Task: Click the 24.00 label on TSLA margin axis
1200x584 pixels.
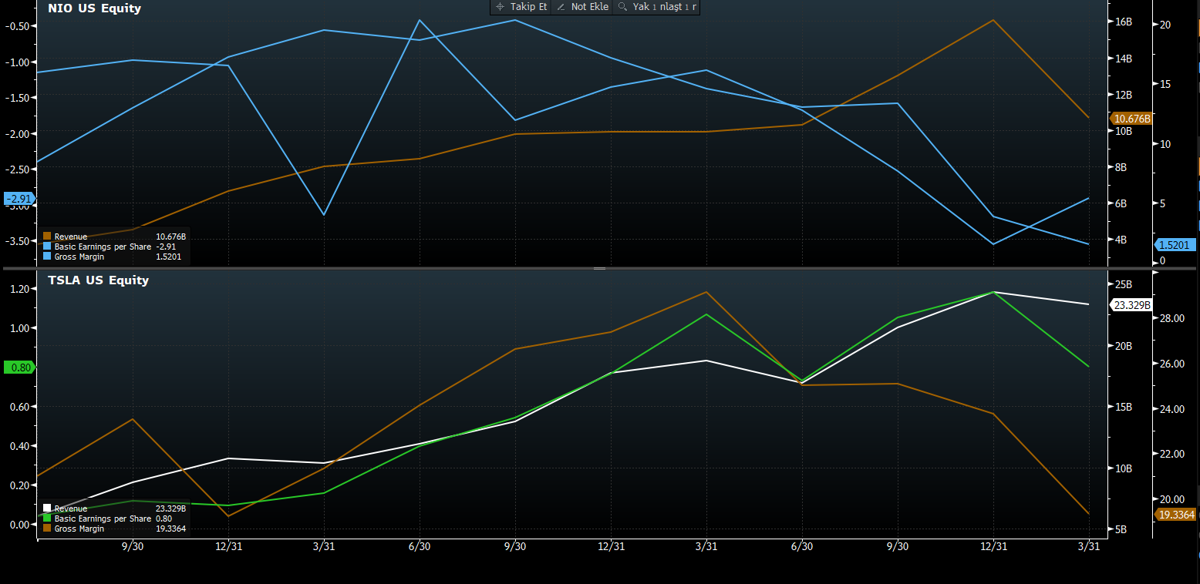Action: pyautogui.click(x=1171, y=409)
